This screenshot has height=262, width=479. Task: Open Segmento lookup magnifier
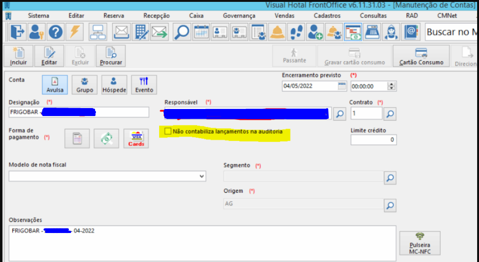[390, 178]
